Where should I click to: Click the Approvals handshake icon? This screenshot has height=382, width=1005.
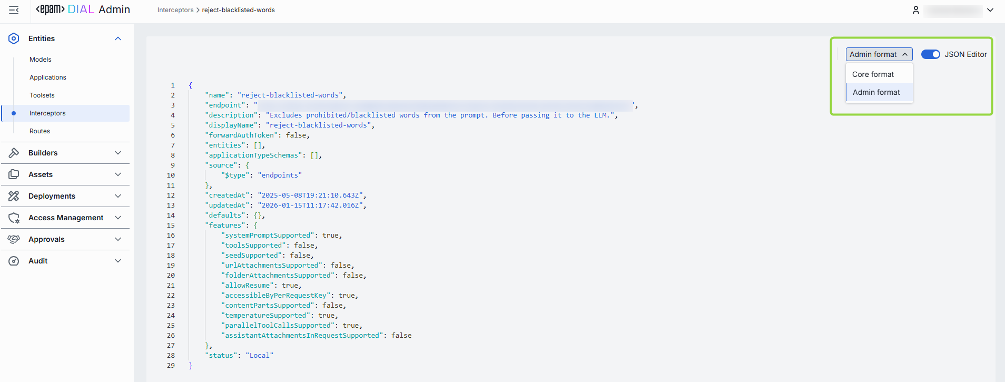(x=14, y=239)
